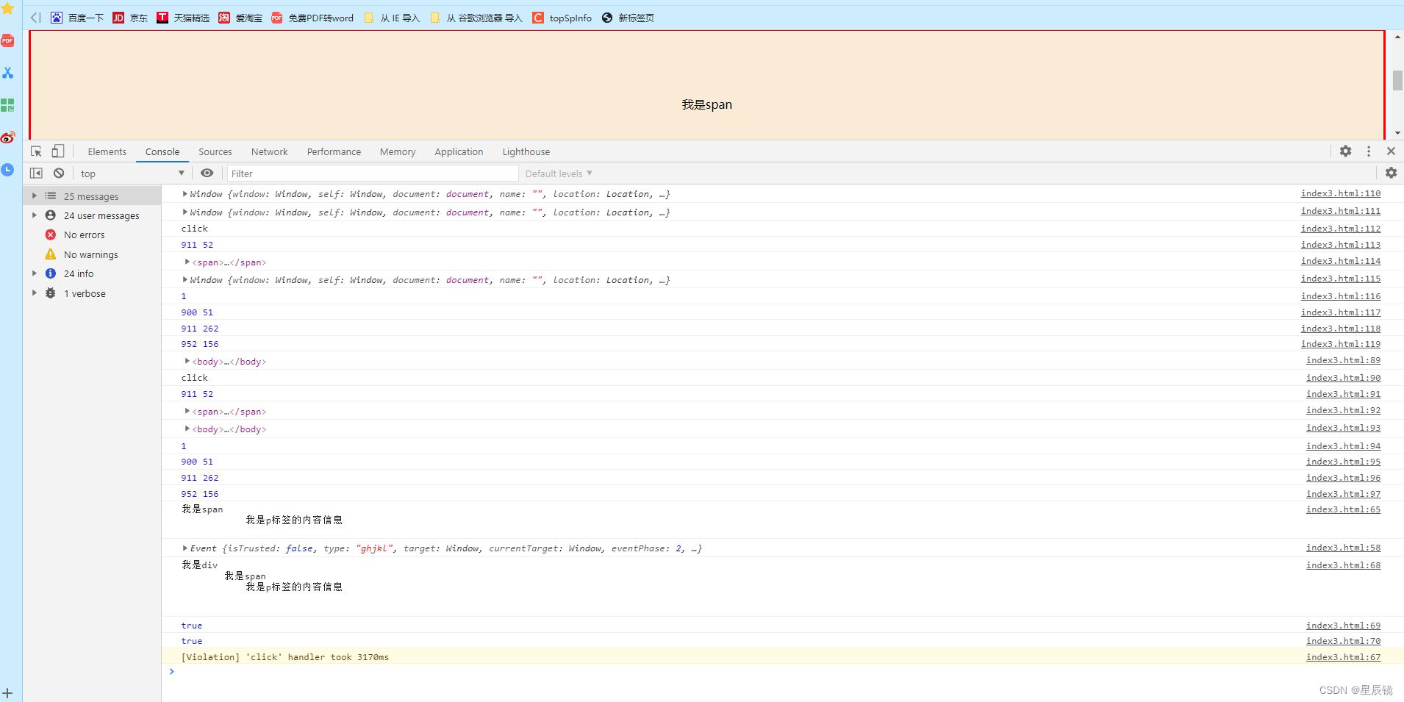This screenshot has width=1404, height=702.
Task: Expand the span element logged at index3.html:114
Action: [187, 262]
